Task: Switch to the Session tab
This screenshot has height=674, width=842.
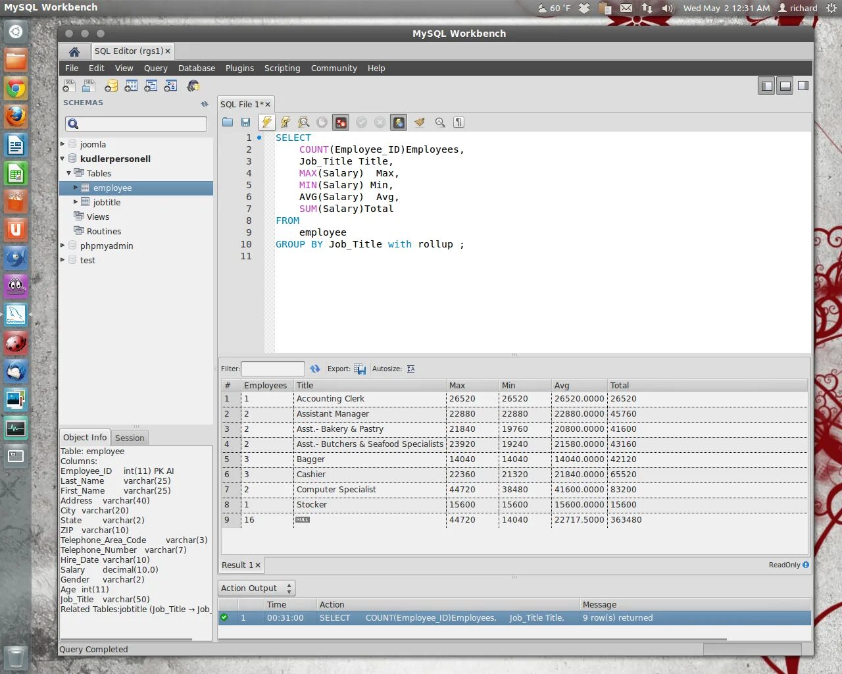Action: [130, 438]
